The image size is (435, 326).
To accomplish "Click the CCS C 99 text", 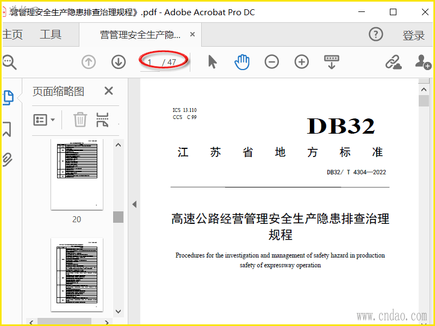I will [184, 117].
